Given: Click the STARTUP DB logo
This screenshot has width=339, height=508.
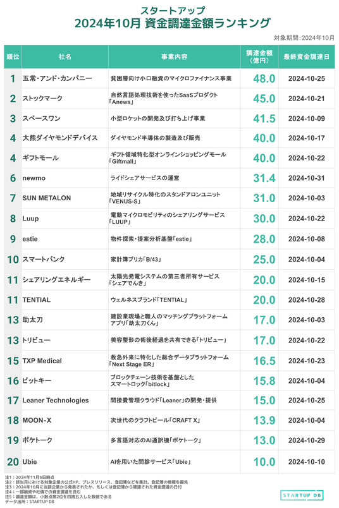Looking at the screenshot, I should coord(302,495).
